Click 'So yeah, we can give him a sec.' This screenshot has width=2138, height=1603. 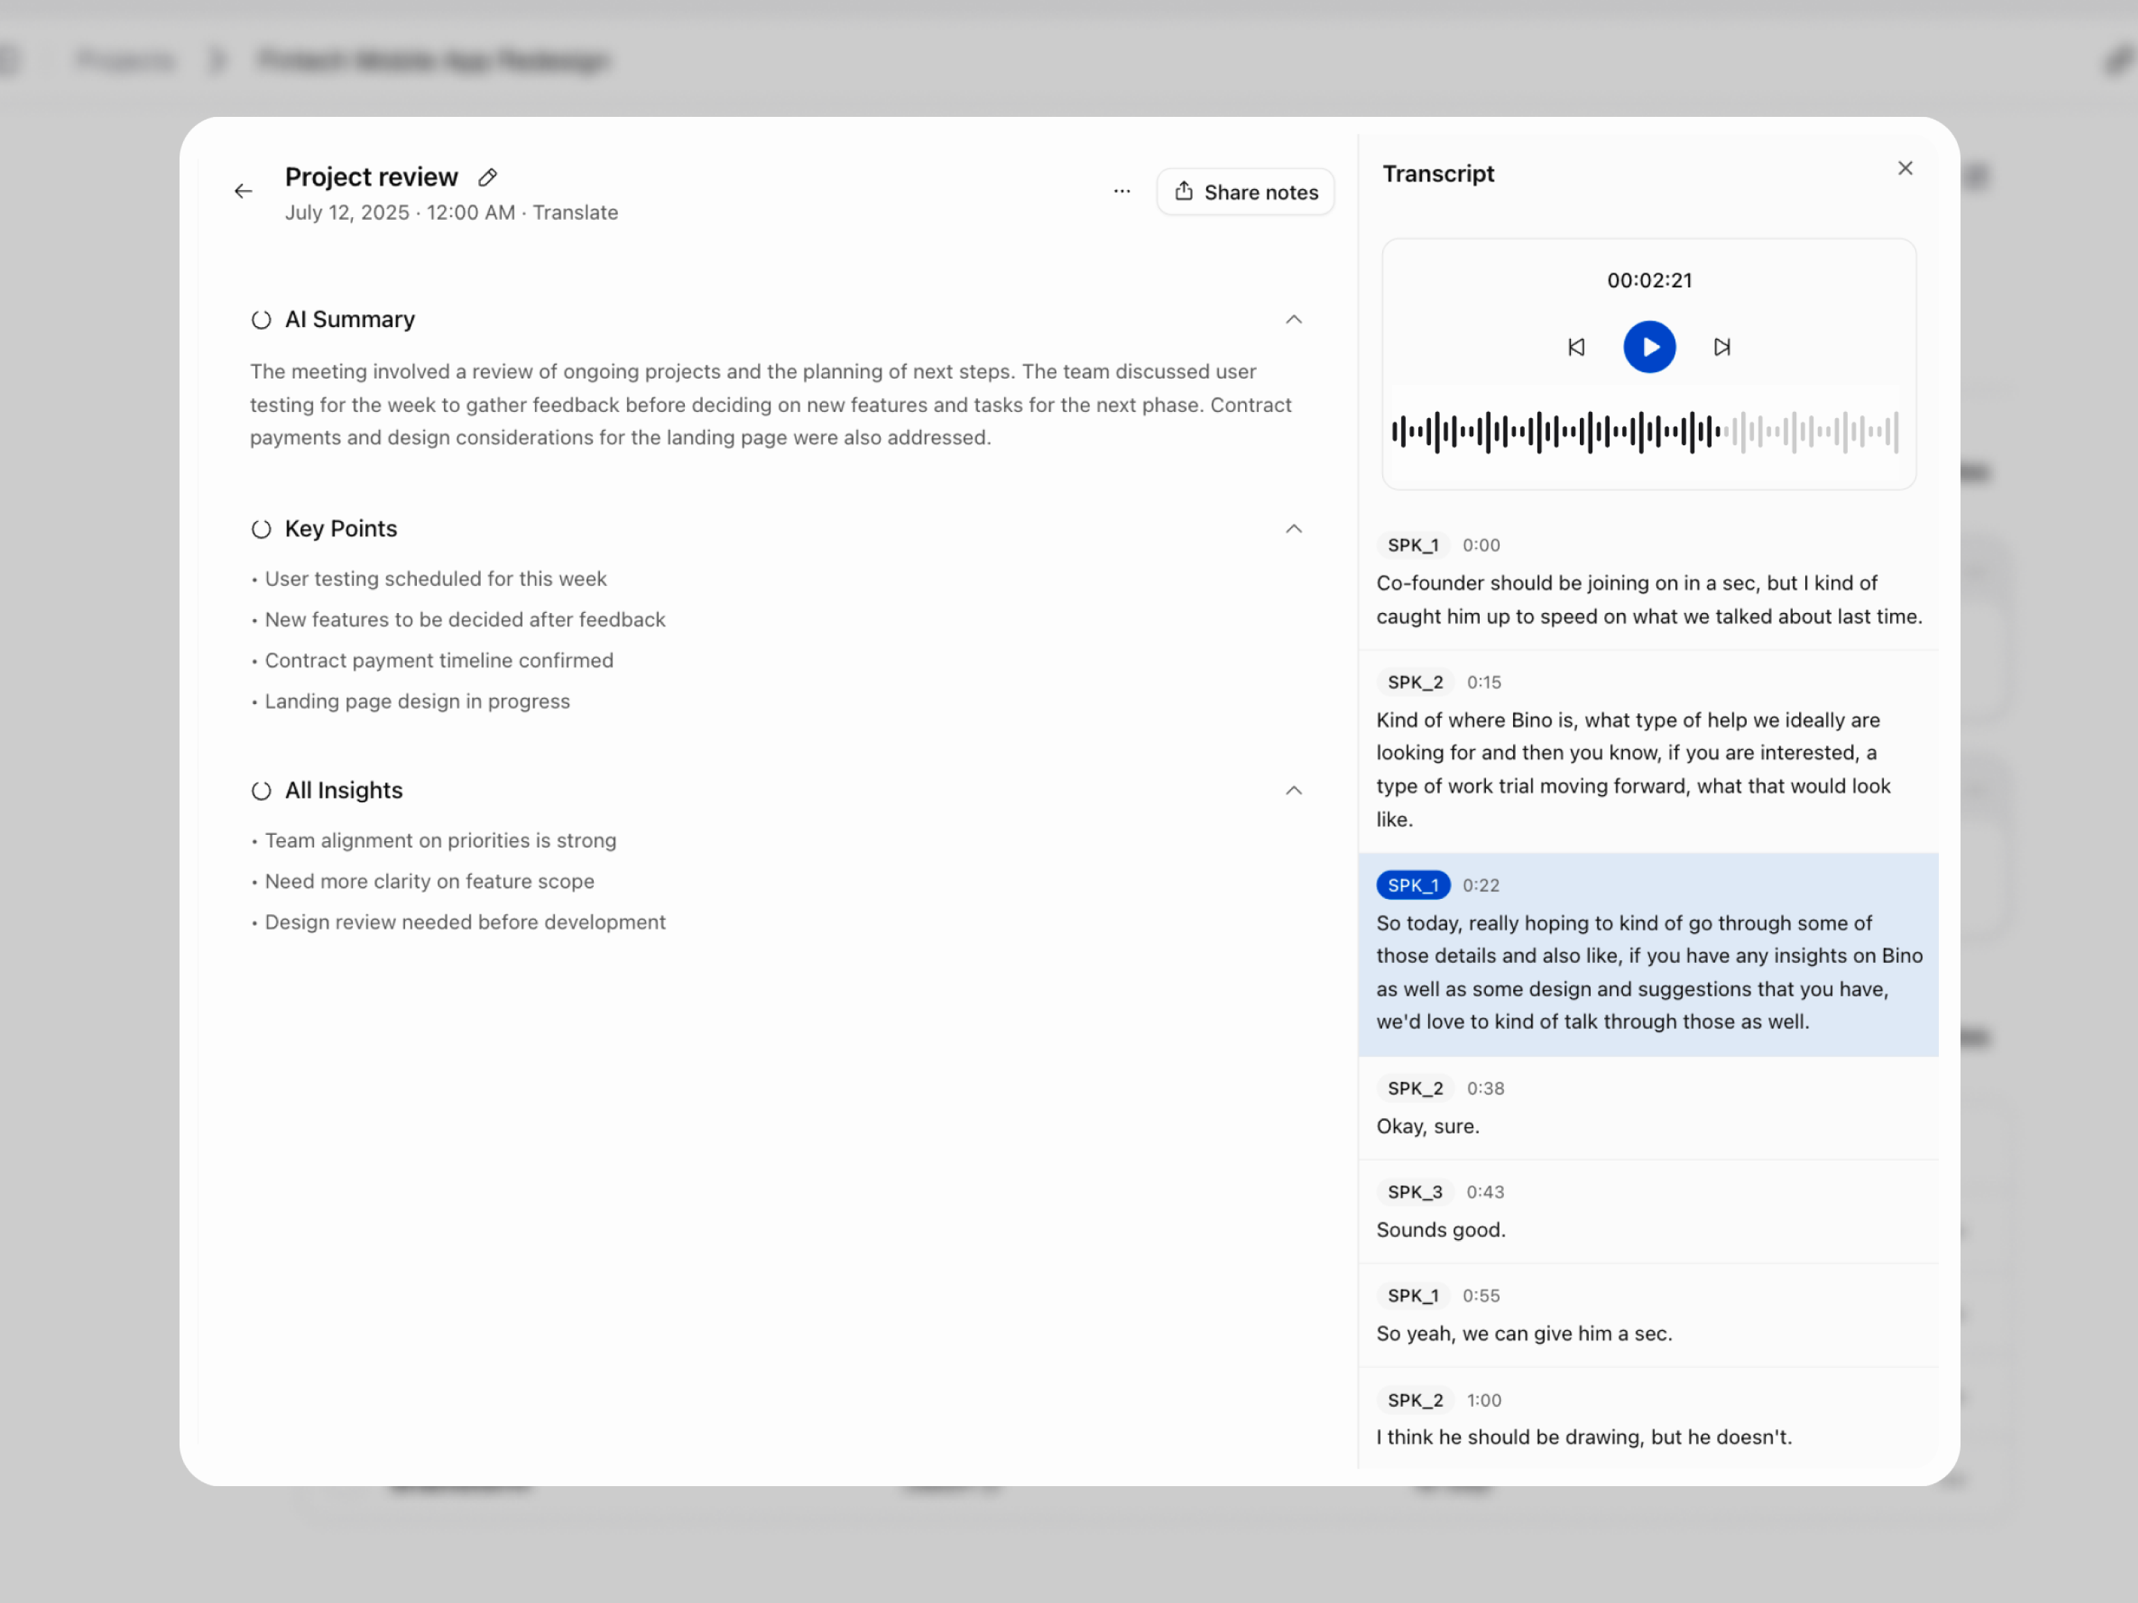coord(1523,1334)
